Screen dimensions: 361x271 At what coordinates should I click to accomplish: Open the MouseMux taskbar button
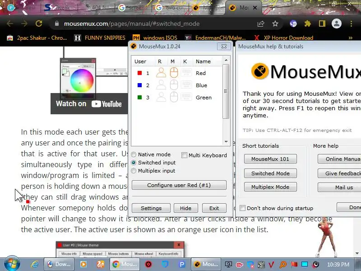tap(206, 264)
